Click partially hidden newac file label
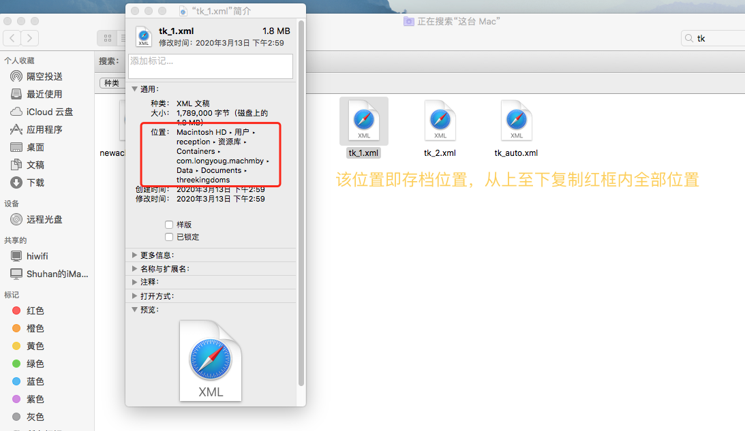 pyautogui.click(x=112, y=153)
